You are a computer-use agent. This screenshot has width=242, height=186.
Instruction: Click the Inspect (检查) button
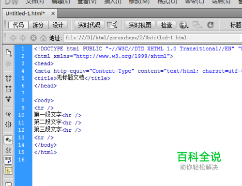[x=166, y=25]
